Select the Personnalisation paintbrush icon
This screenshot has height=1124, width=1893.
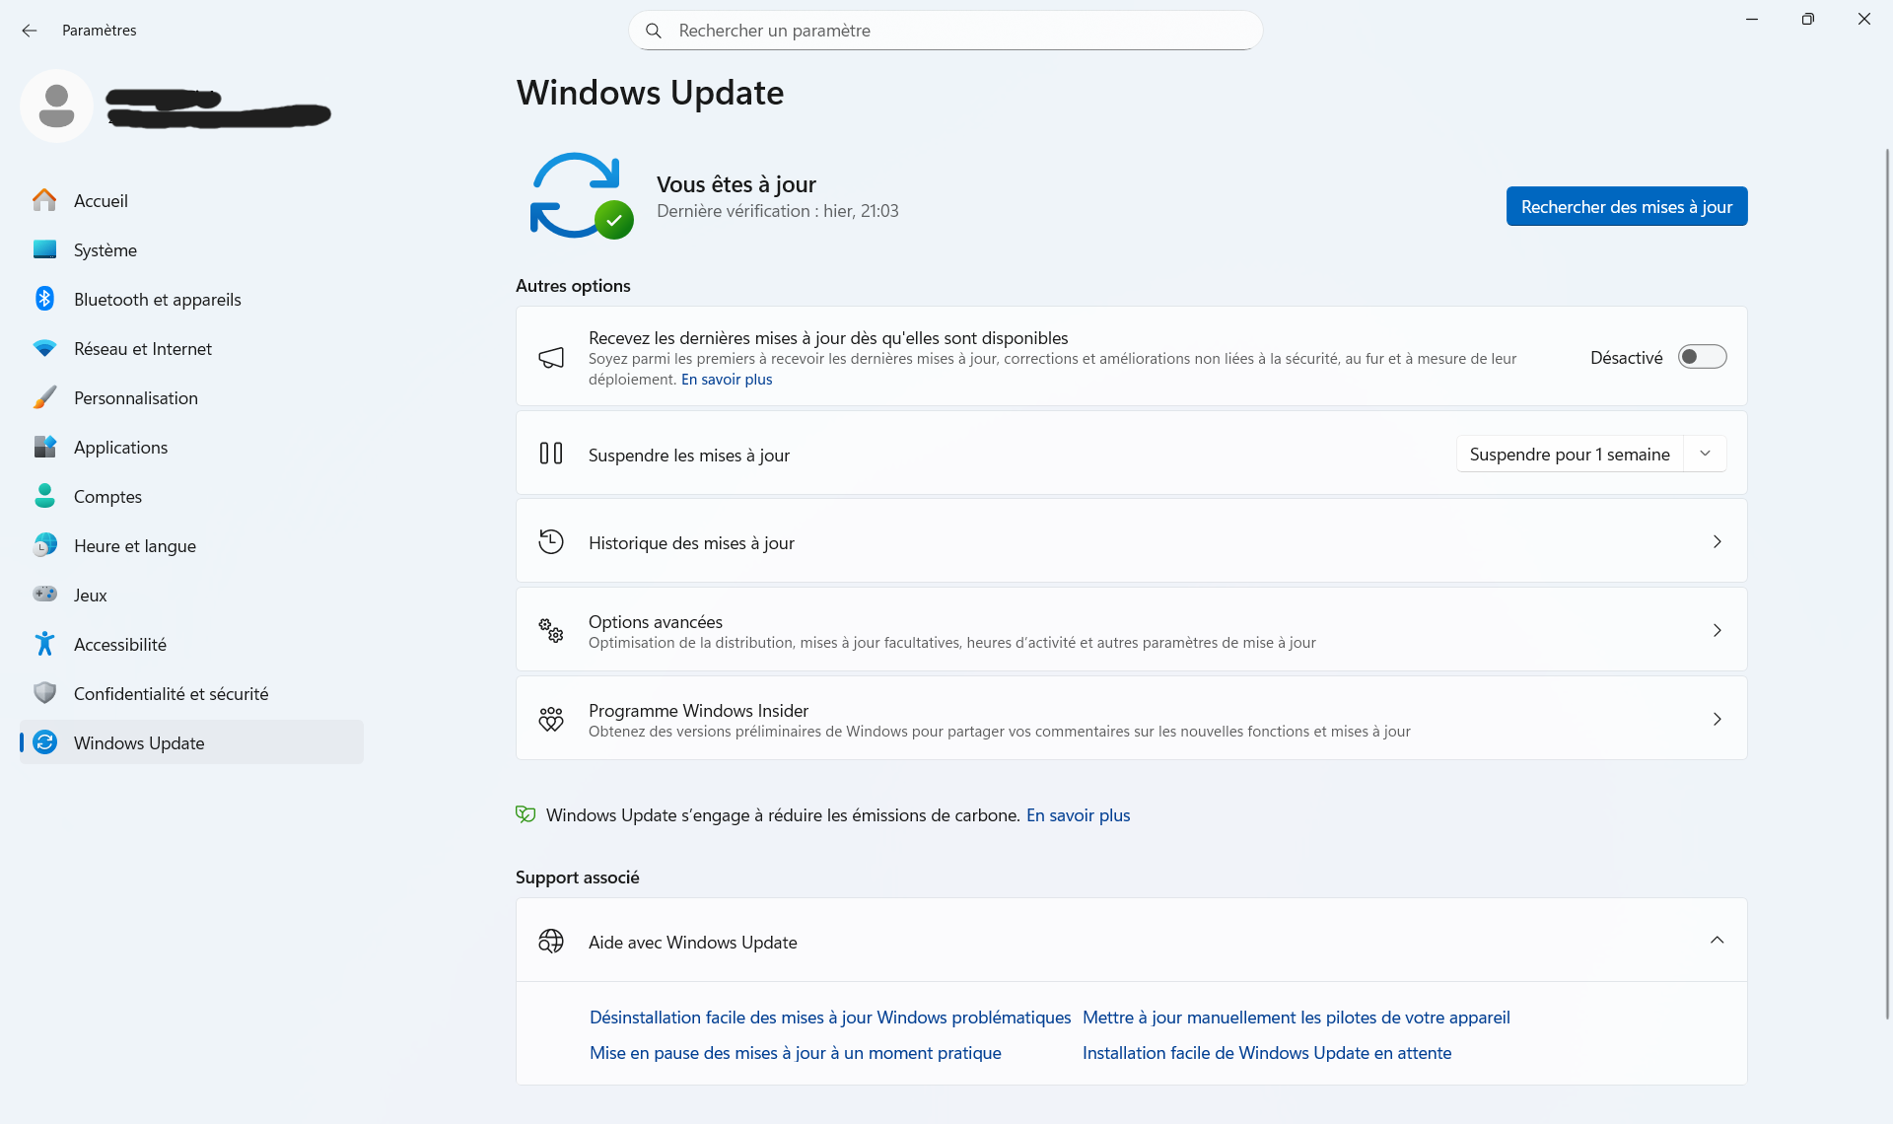(x=44, y=397)
